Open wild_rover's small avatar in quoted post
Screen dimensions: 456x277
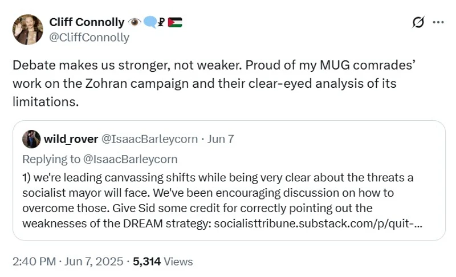click(29, 138)
